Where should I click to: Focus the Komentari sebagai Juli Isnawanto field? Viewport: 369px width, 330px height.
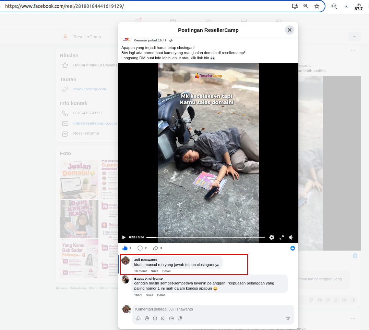(x=213, y=309)
